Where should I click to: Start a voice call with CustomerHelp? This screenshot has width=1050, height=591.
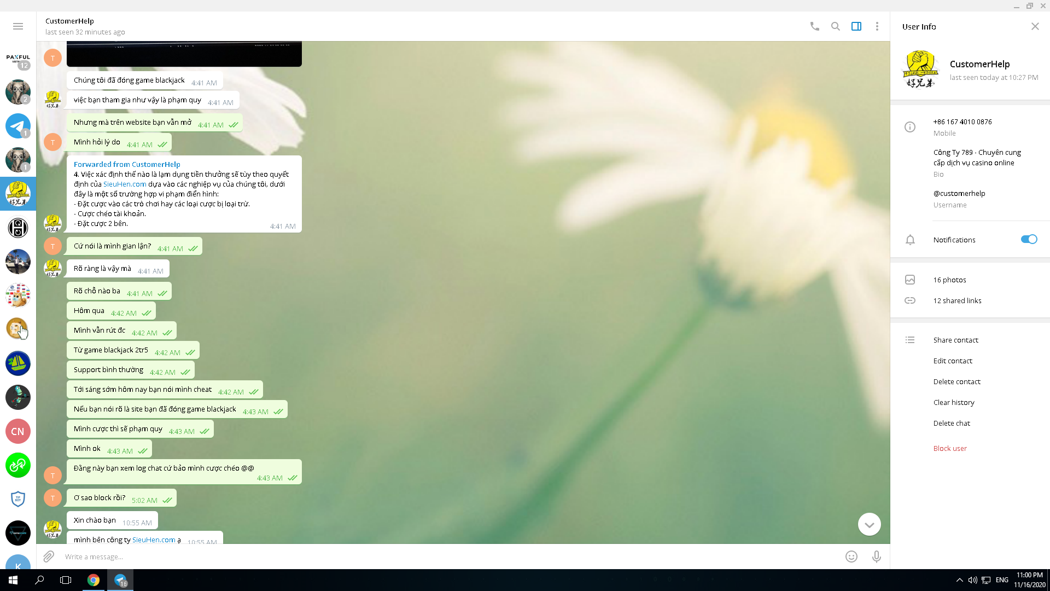click(814, 26)
